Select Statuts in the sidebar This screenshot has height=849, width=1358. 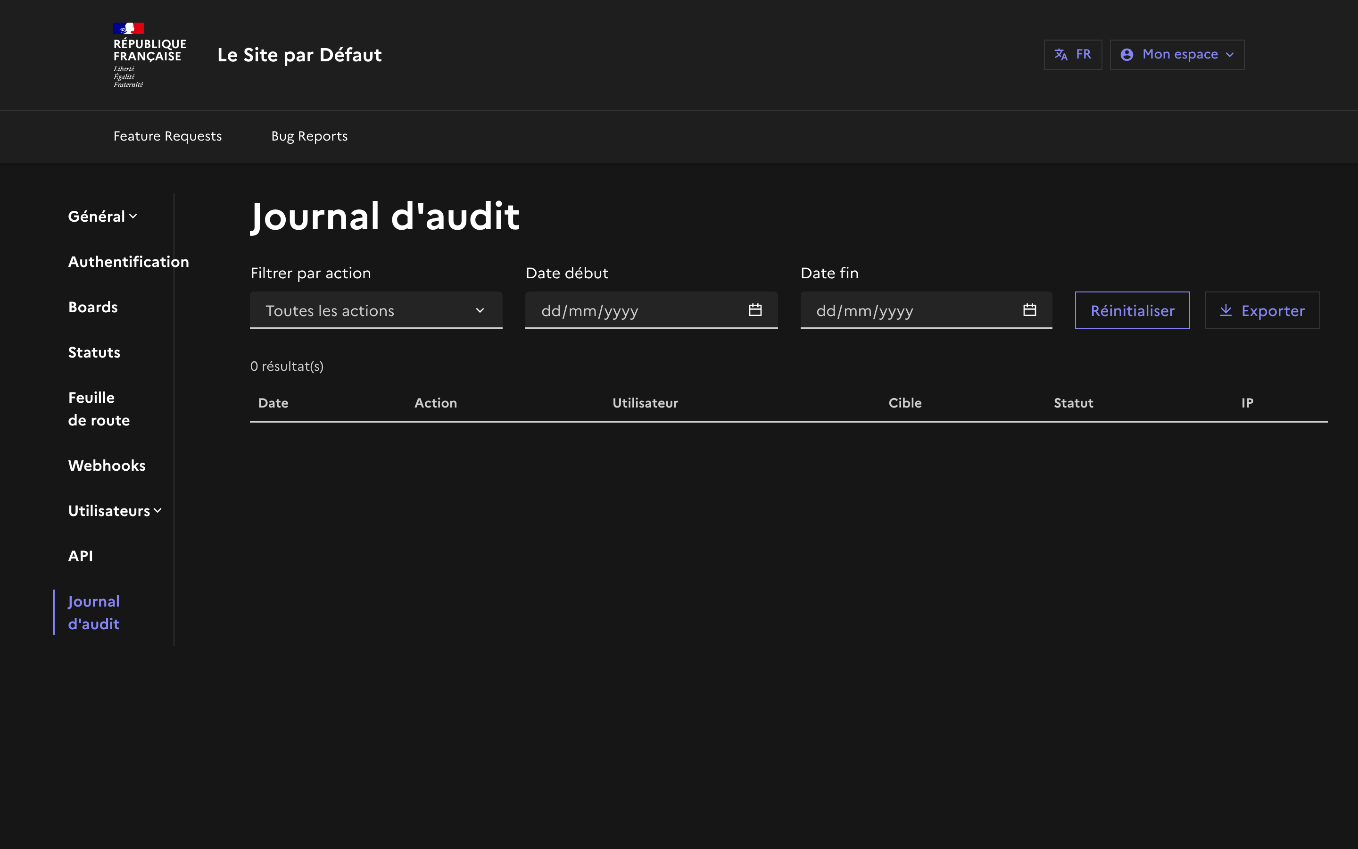coord(94,352)
